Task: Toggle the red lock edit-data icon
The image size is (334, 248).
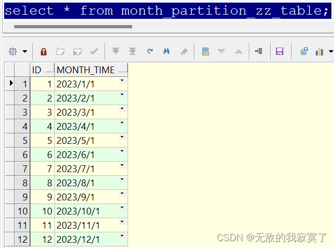Action: 43,52
